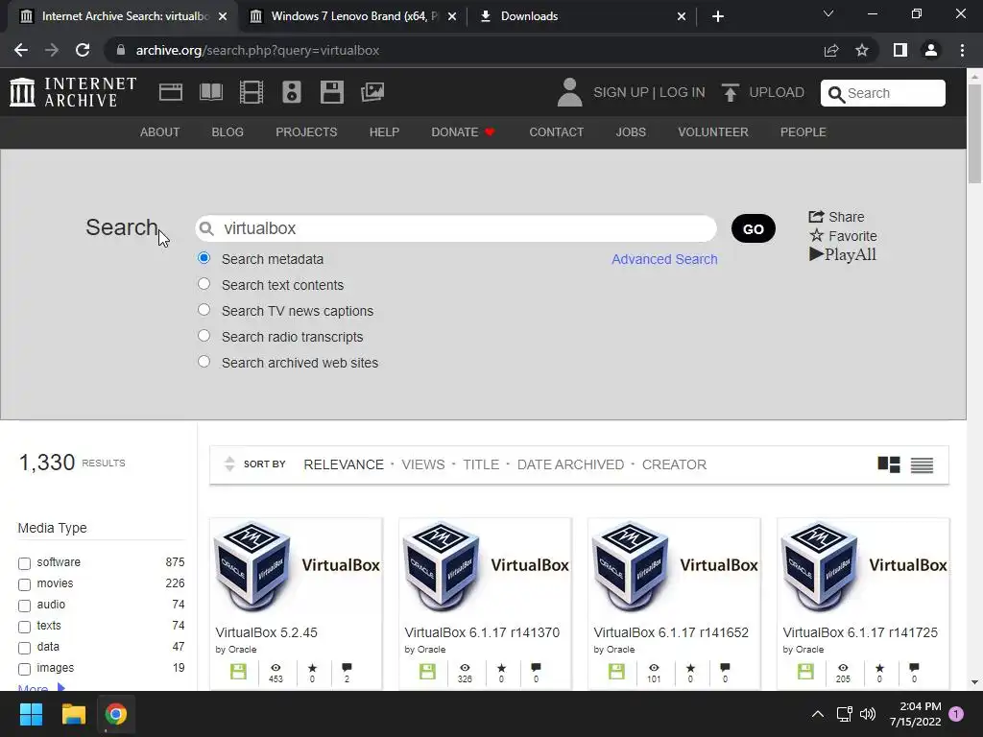This screenshot has height=737, width=983.
Task: Open File Explorer from the taskbar
Action: (x=73, y=714)
